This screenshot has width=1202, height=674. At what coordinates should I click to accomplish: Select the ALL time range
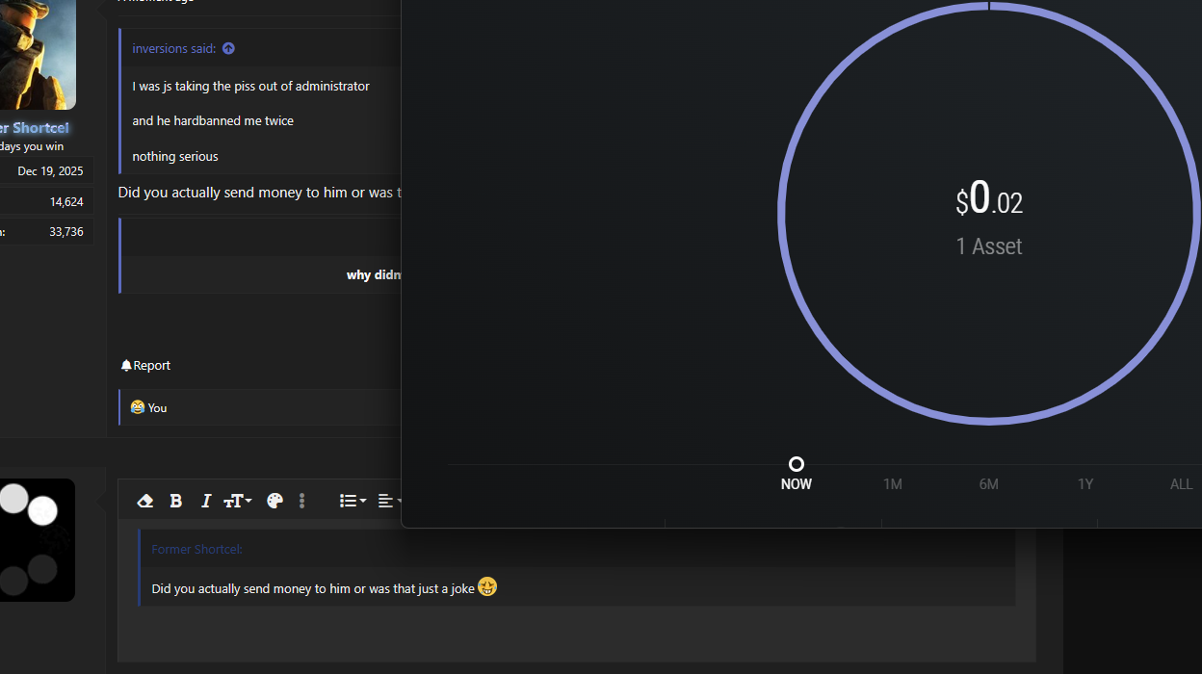pos(1182,484)
